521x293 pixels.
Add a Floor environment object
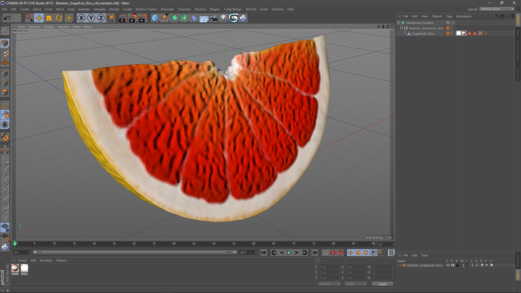click(204, 18)
